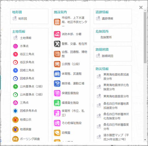The width and height of the screenshot is (148, 146).
Task: Select the red yen 地価公示 icon
Action: tap(15, 120)
